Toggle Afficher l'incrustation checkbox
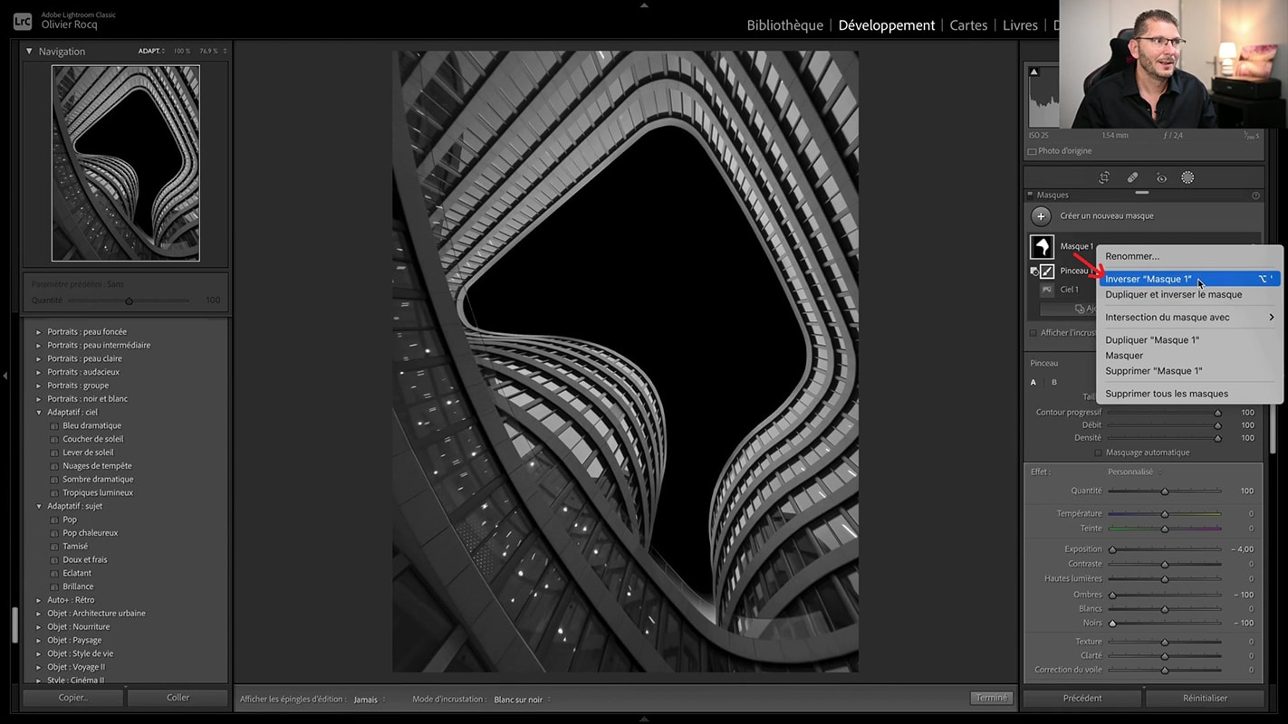The height and width of the screenshot is (724, 1288). [1033, 333]
